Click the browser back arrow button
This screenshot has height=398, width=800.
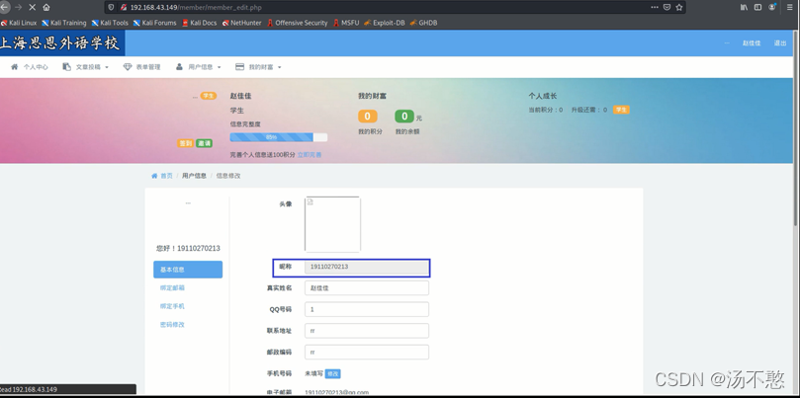click(4, 7)
